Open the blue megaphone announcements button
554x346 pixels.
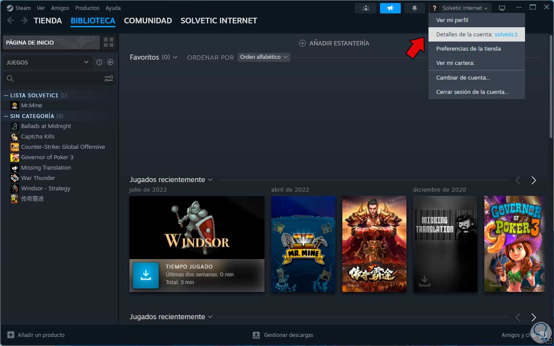tap(390, 8)
